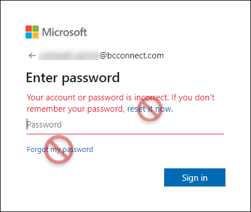The height and width of the screenshot is (212, 251).
Task: Click the 'Enter password' heading
Action: pos(73,78)
